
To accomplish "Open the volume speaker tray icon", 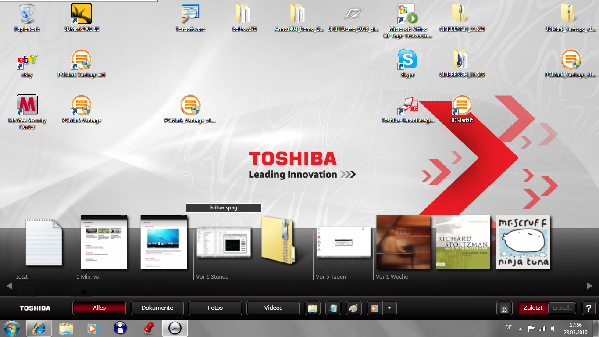I will [x=553, y=328].
